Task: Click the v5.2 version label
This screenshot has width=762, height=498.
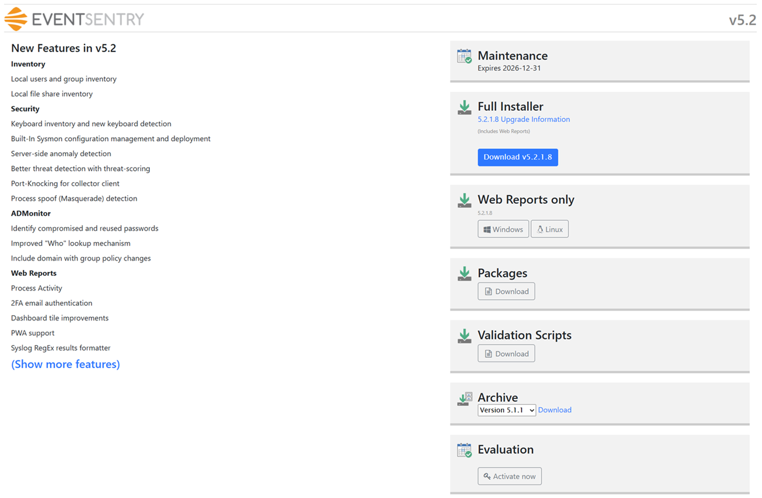Action: coord(743,20)
